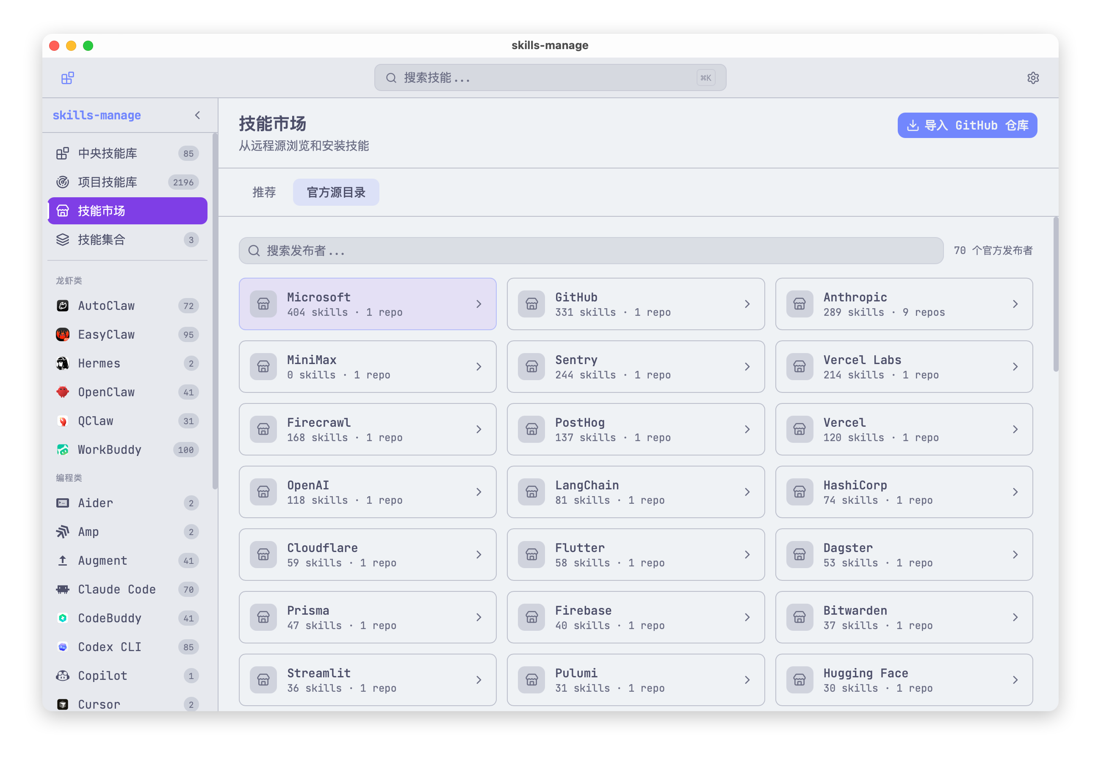This screenshot has height=762, width=1101.
Task: Click the main content vertical scrollbar
Action: coord(1055,295)
